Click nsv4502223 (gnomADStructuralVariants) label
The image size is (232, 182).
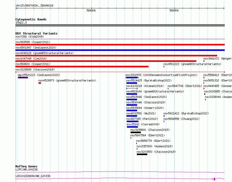[x=192, y=64]
